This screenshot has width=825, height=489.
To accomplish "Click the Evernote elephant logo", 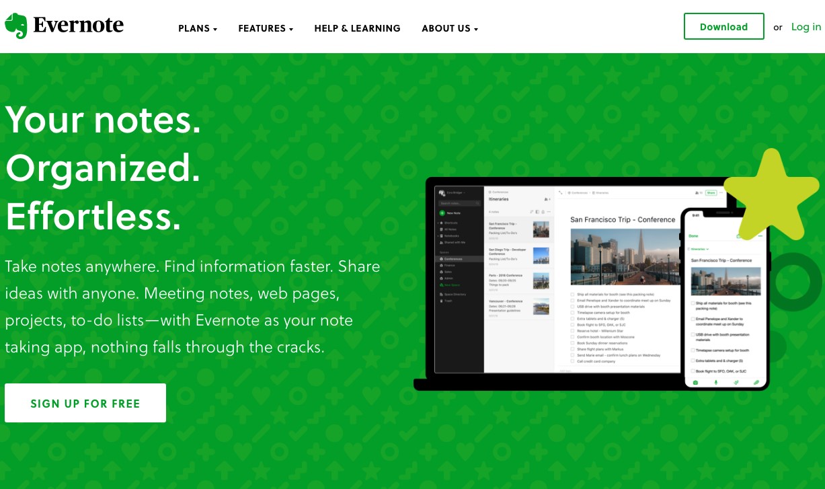I will point(15,26).
